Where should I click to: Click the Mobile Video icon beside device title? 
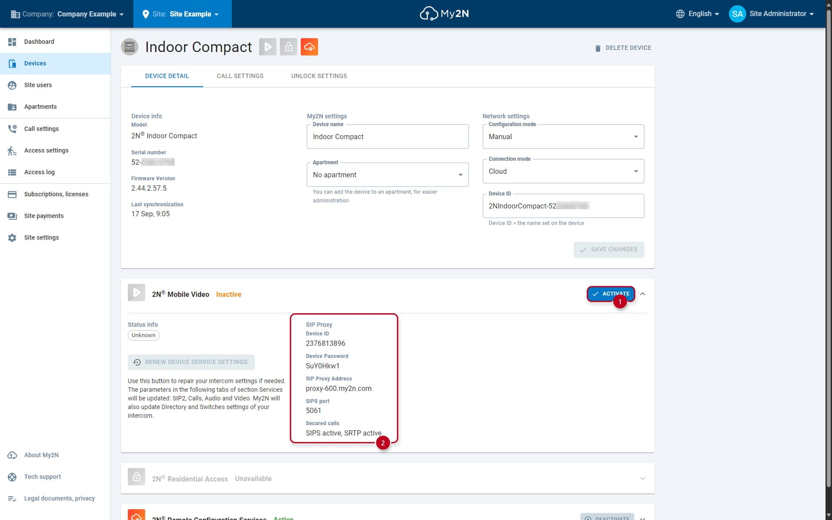coord(268,47)
